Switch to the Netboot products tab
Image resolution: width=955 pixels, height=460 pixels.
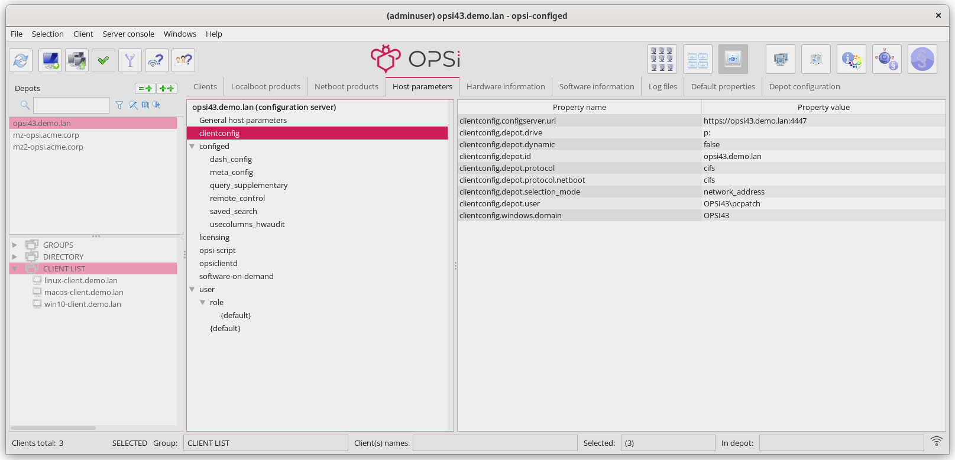347,86
